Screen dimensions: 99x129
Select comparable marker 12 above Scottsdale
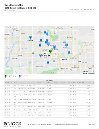point(66,45)
